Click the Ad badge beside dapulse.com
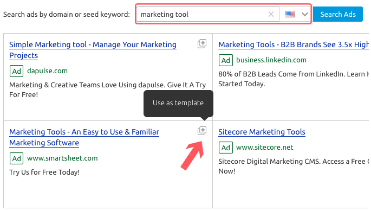The height and width of the screenshot is (211, 371). pos(17,71)
